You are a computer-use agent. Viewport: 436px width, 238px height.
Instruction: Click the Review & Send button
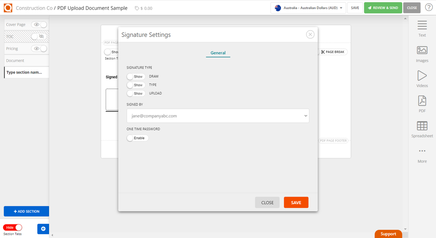click(x=383, y=8)
